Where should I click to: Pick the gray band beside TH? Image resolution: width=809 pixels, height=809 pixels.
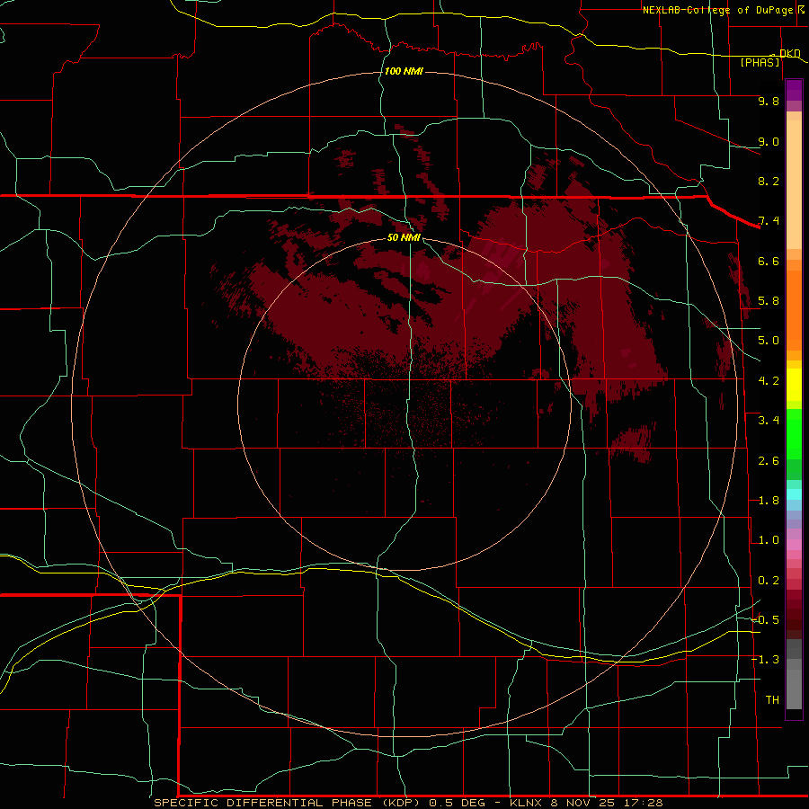tap(794, 689)
